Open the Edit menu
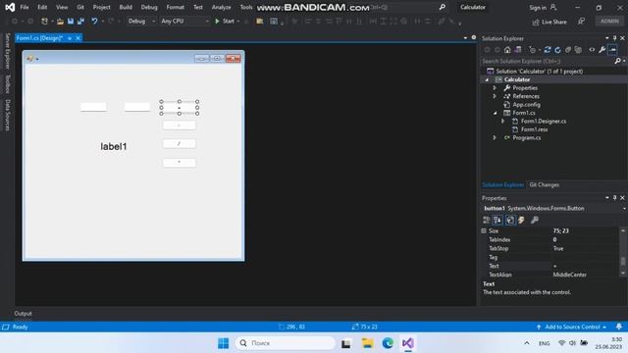The width and height of the screenshot is (628, 353). (x=42, y=7)
